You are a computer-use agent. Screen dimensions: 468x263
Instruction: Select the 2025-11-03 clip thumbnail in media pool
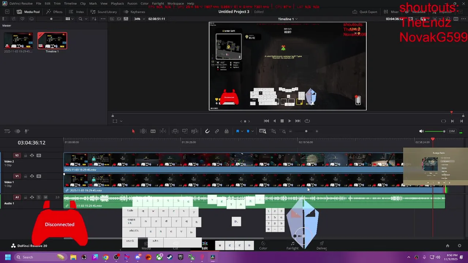(18, 41)
